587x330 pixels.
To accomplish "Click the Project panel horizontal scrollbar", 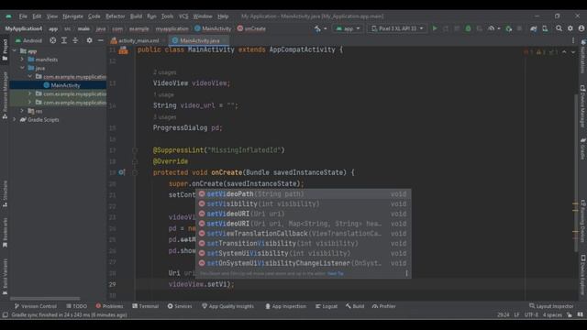I will [45, 299].
